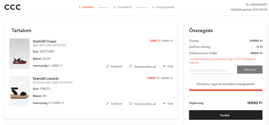The image size is (269, 125).
Task: Click the X delete icon for Szandál Lasocki
Action: pos(164,103)
